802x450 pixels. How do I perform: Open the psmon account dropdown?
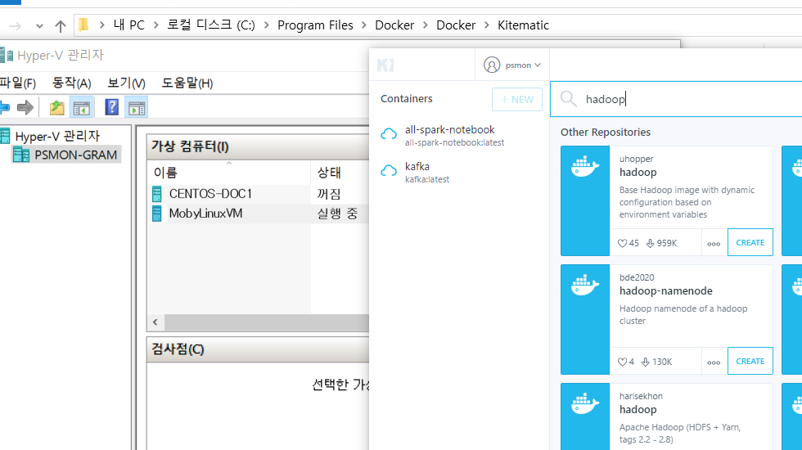coord(513,65)
